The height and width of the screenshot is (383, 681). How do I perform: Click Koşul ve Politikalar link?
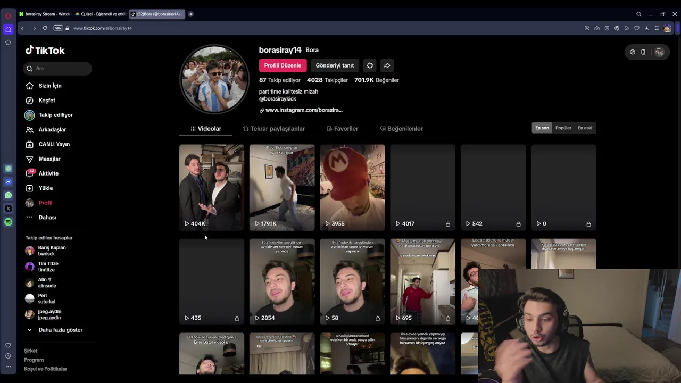[x=45, y=369]
